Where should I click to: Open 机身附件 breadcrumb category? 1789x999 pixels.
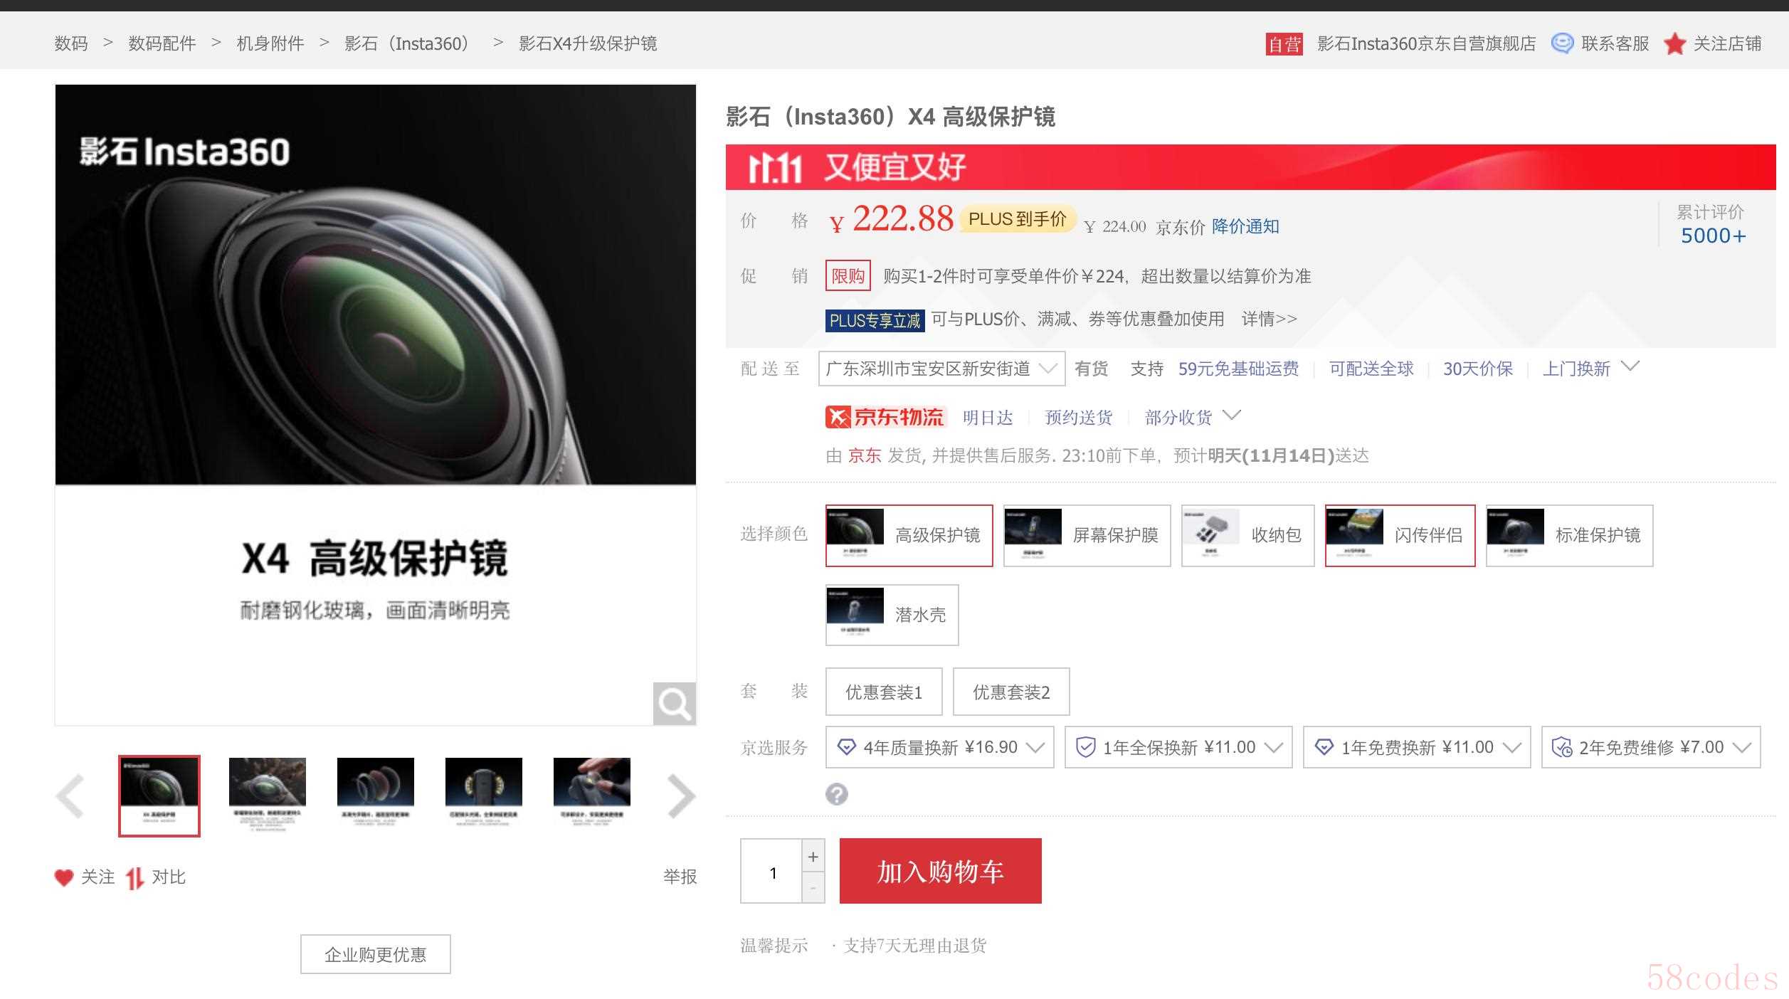coord(270,43)
